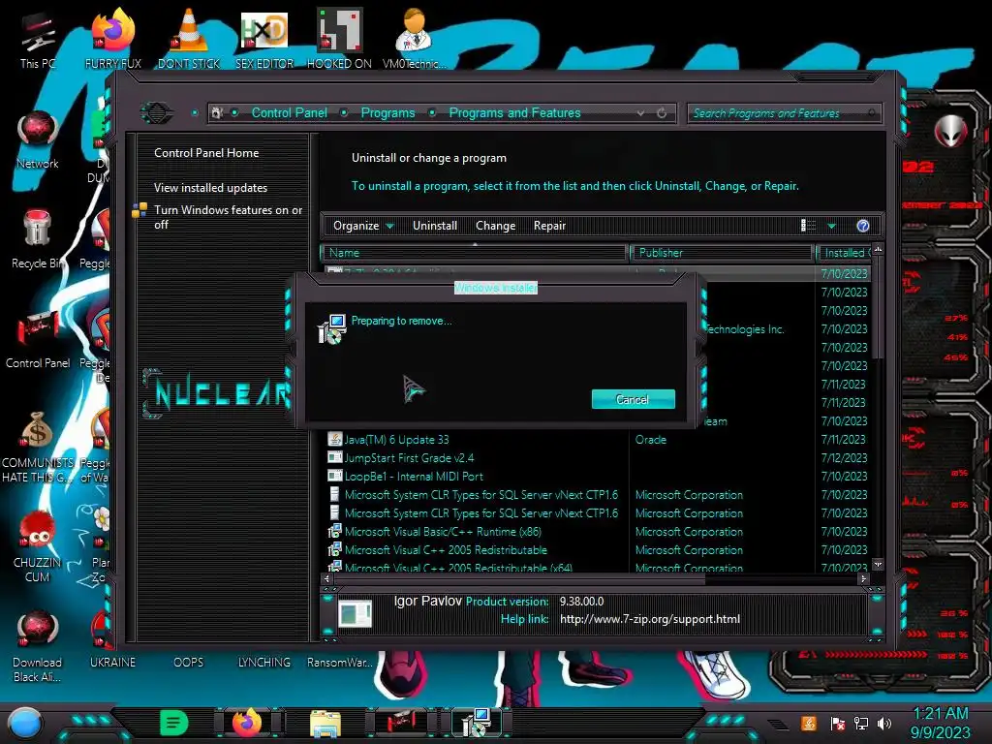The width and height of the screenshot is (992, 744).
Task: Focus the Search Programs and Features box
Action: click(783, 113)
